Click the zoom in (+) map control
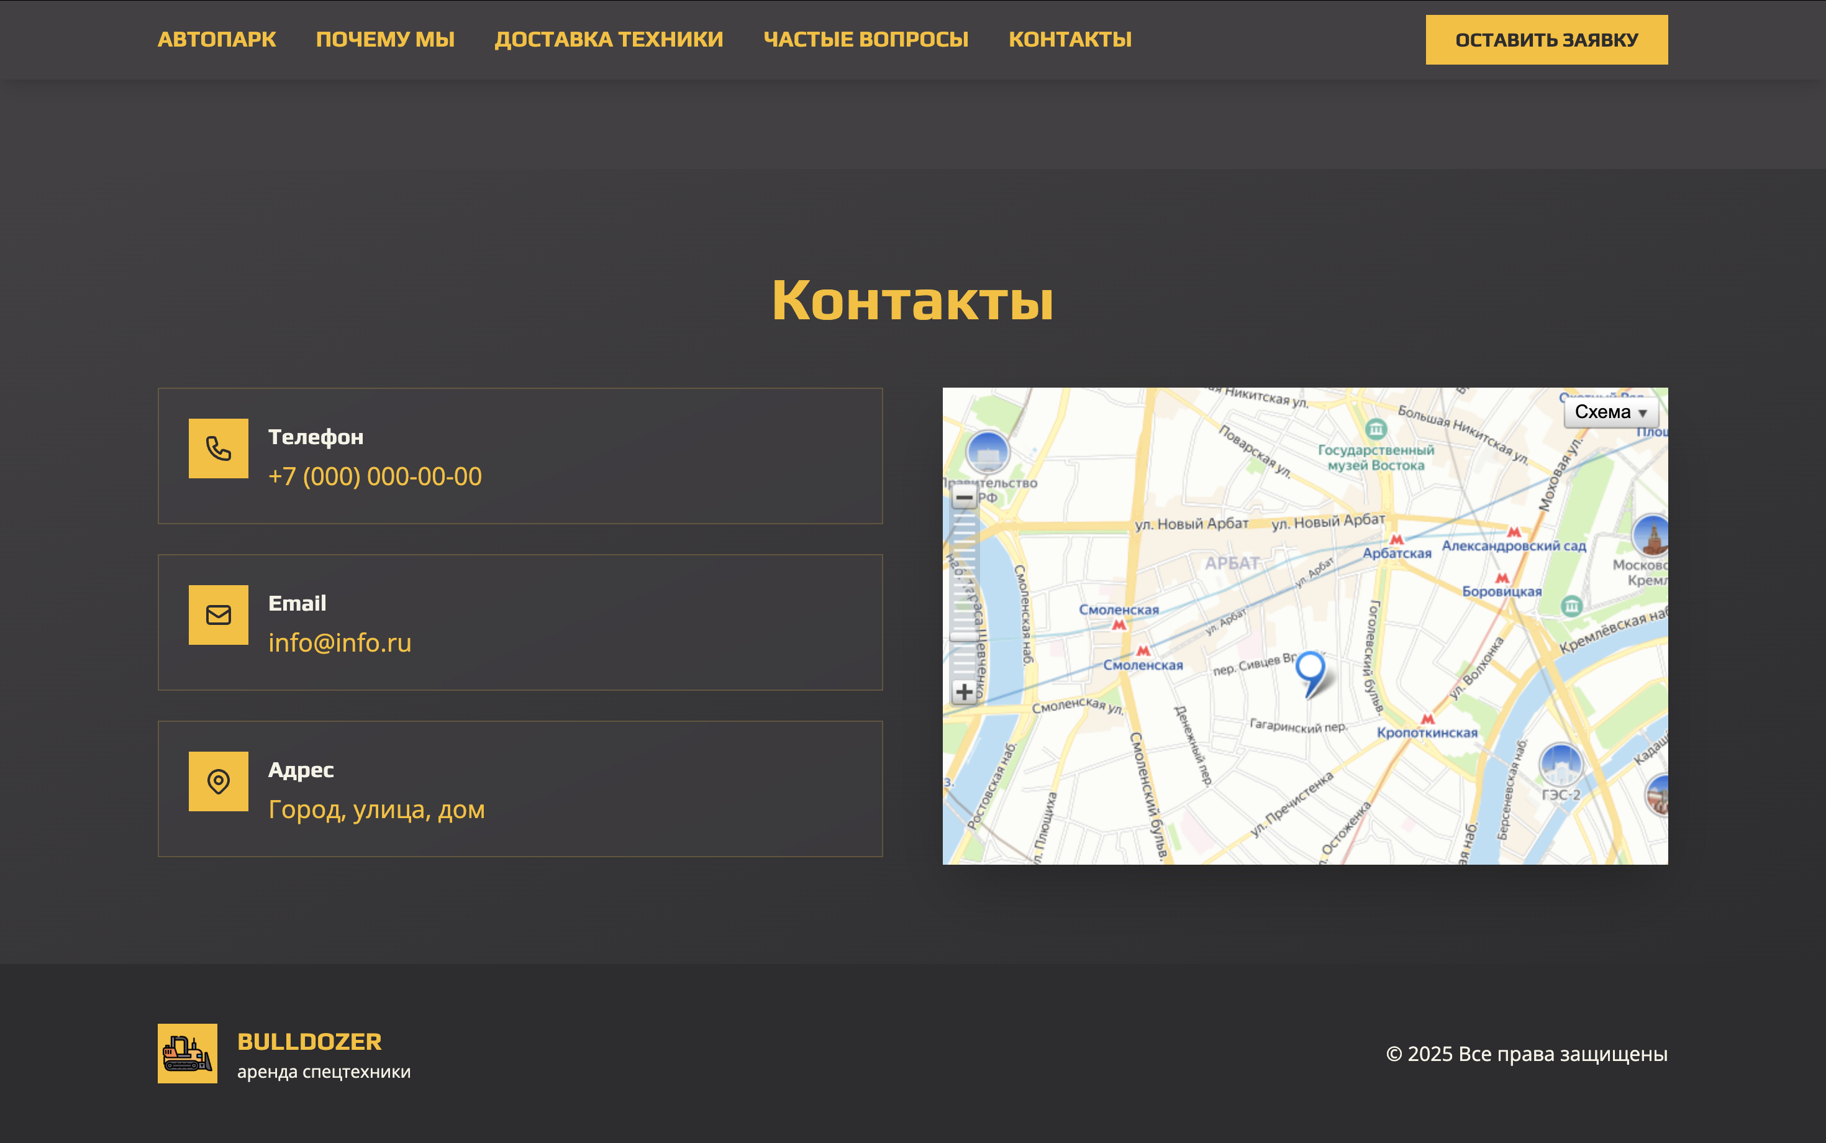 (x=965, y=691)
